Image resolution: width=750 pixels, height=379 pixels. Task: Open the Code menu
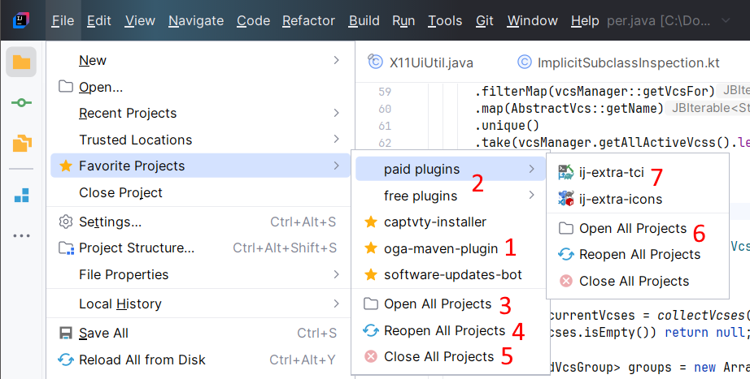point(253,20)
